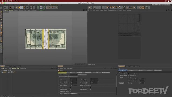
Task: Open the Window menu in macOS menu bar
Action: [16, 1]
